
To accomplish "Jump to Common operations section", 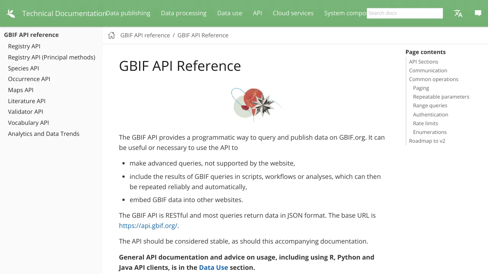I will pyautogui.click(x=433, y=79).
